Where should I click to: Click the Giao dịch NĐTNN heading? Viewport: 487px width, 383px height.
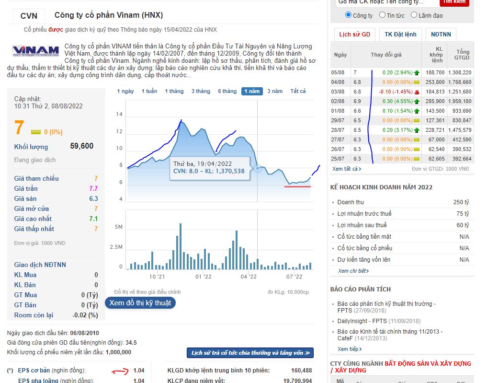[x=40, y=265]
